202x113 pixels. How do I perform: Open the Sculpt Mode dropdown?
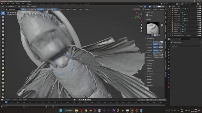pos(11,6)
